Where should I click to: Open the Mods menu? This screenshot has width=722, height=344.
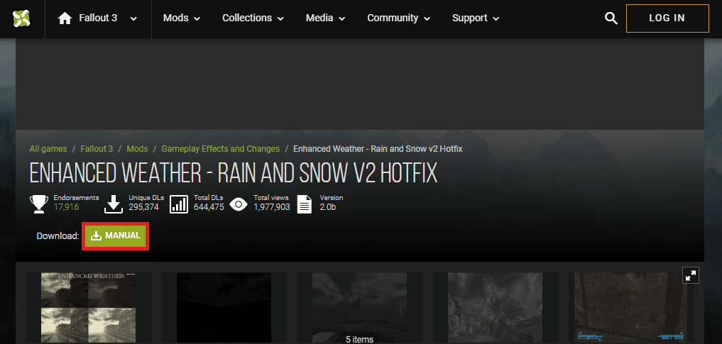coord(182,18)
